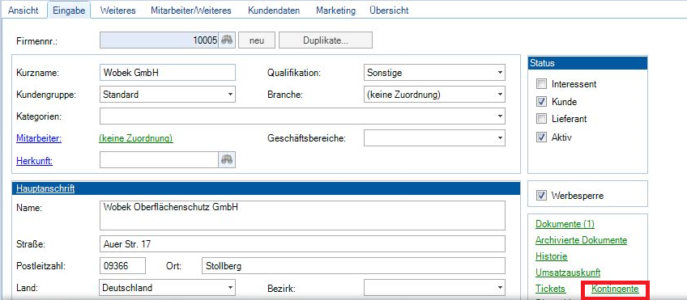Click into the Straße input field
This screenshot has width=687, height=300.
(302, 244)
